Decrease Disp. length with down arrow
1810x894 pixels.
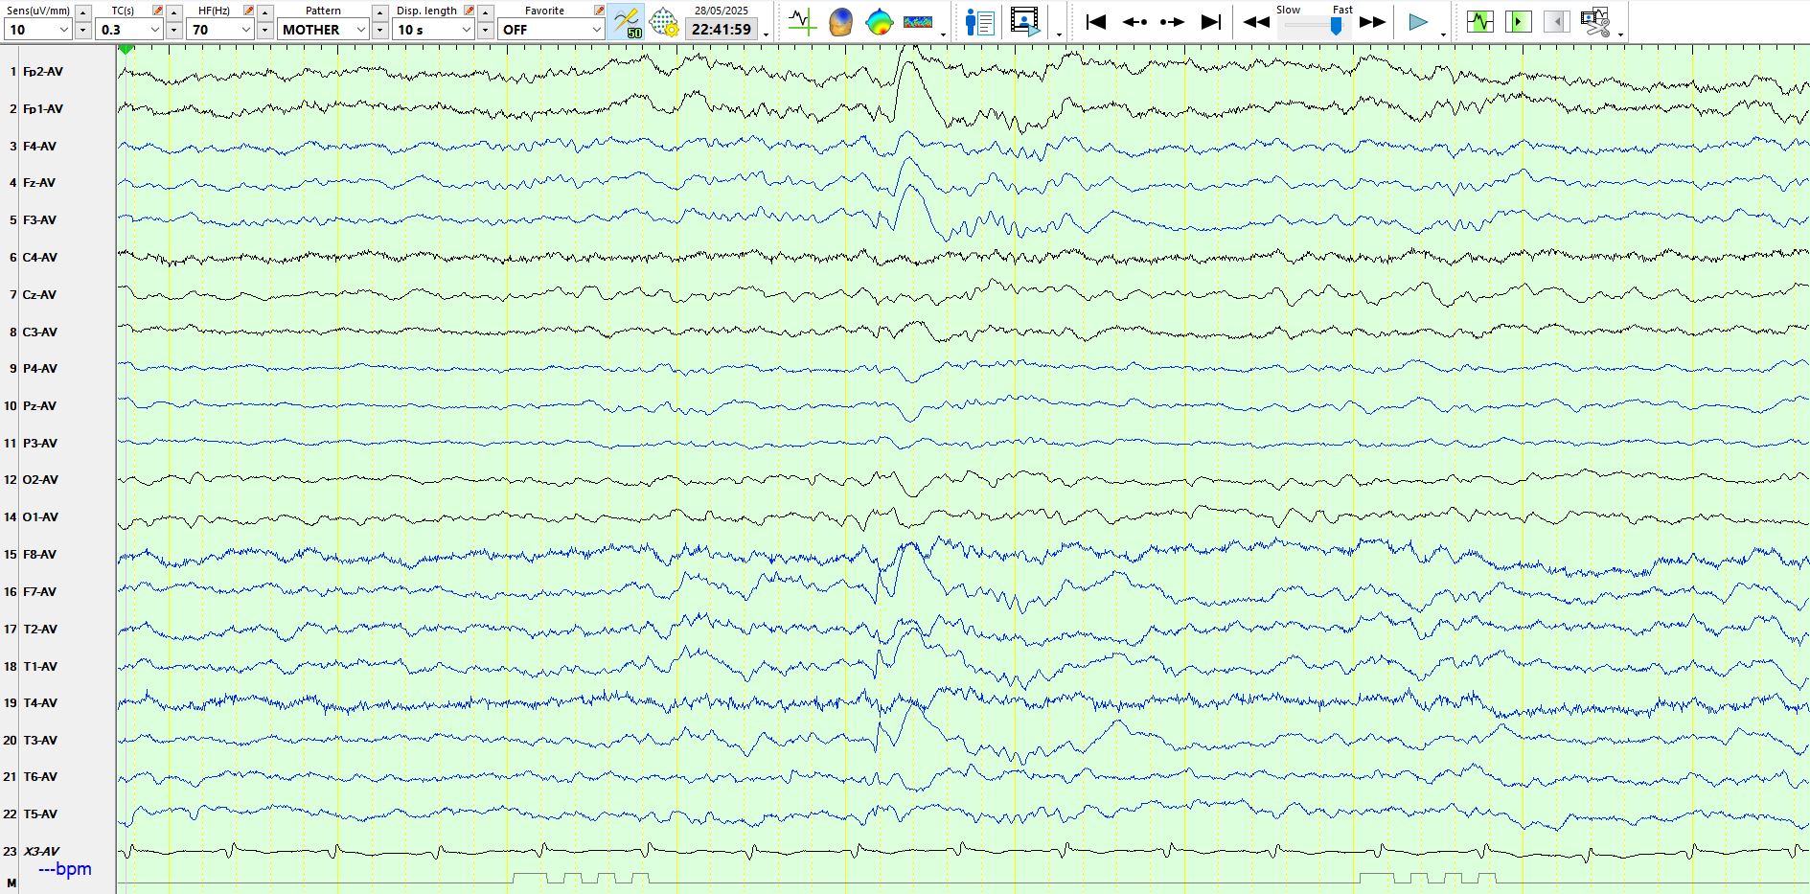[486, 30]
